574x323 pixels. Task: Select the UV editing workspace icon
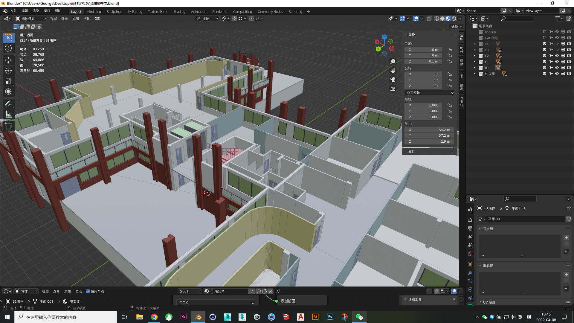(x=134, y=11)
